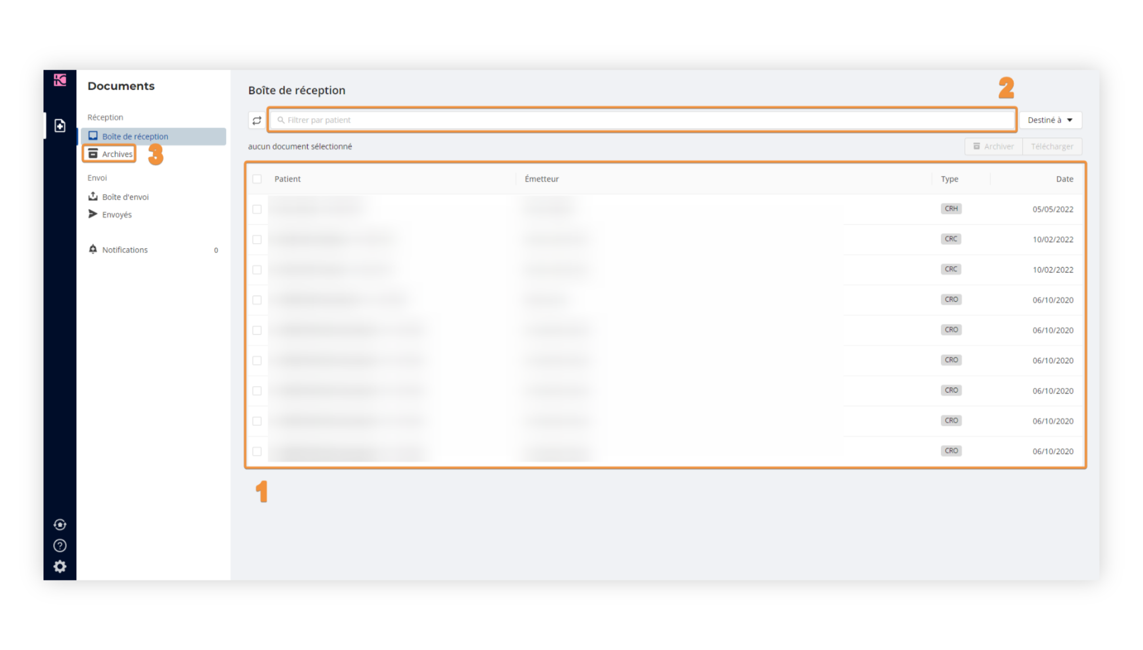
Task: Click the Boîte de réception inbox icon
Action: [x=93, y=136]
